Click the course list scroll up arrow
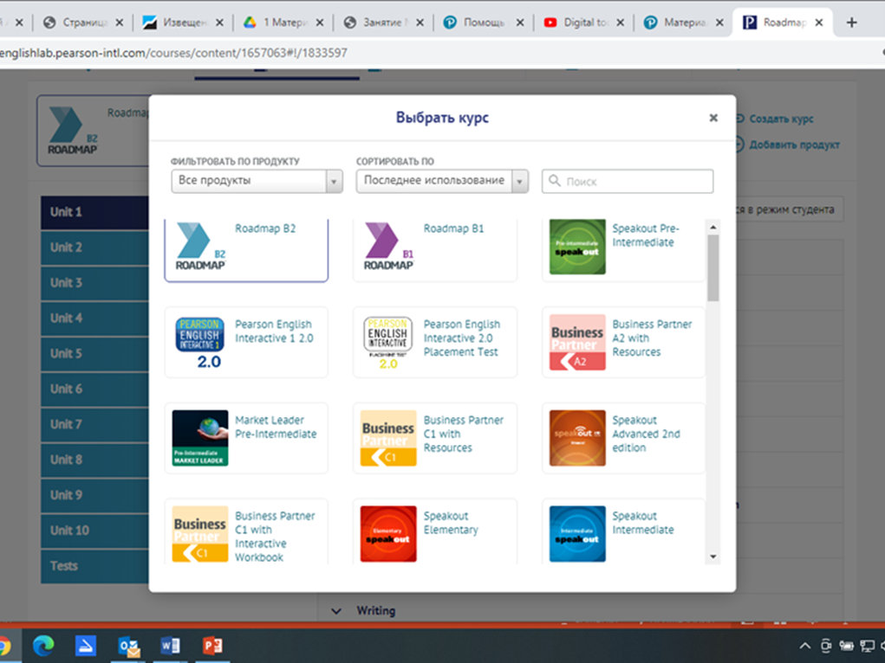This screenshot has height=663, width=885. click(x=713, y=227)
